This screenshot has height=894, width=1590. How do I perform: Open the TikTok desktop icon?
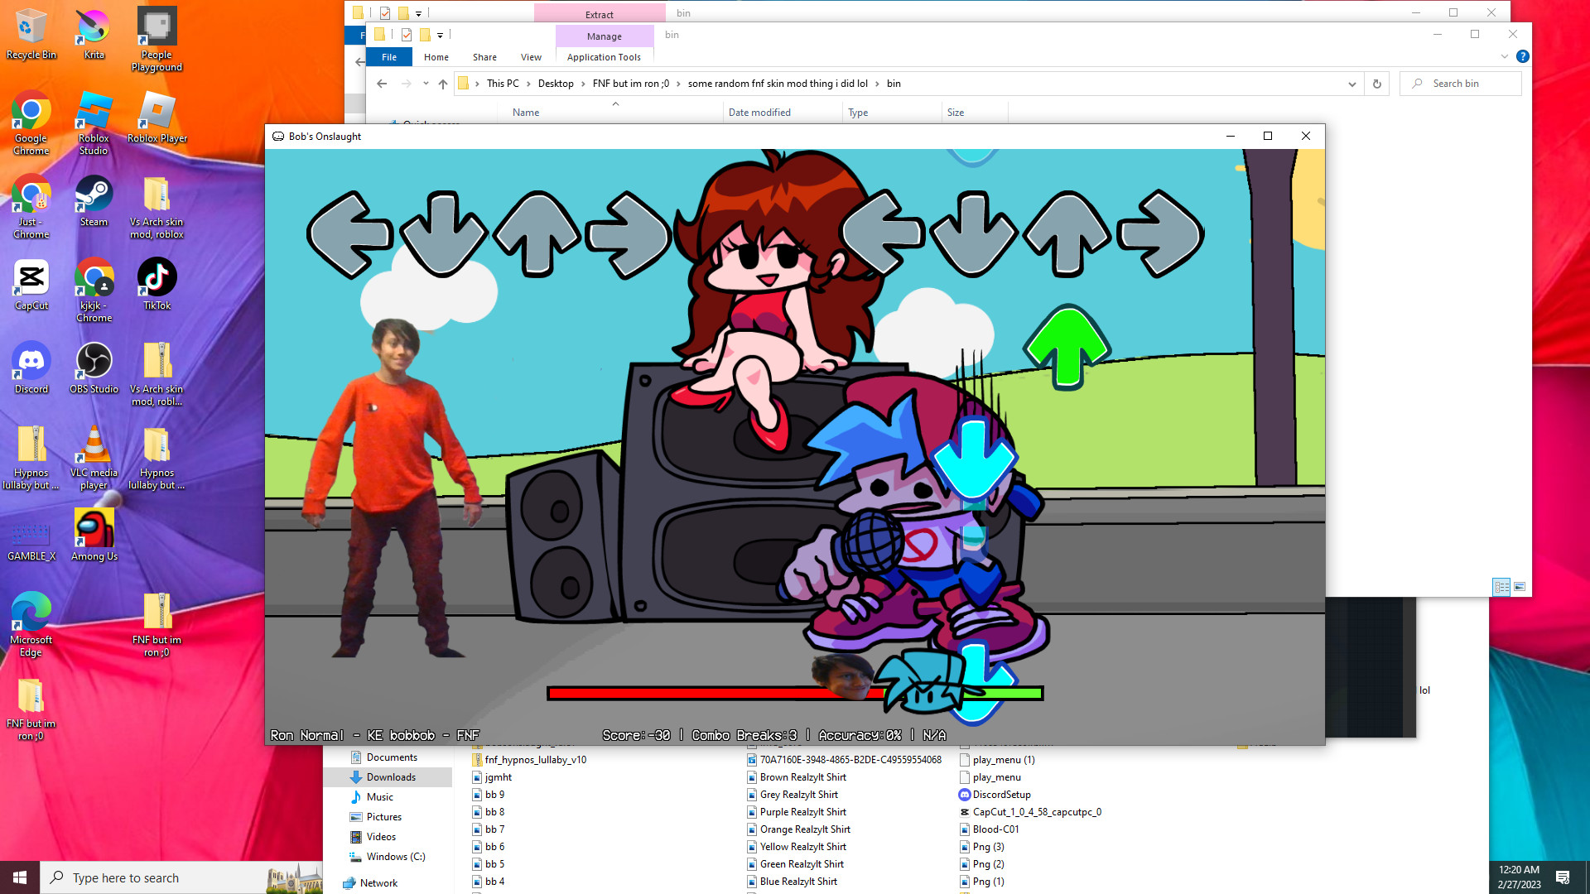coord(157,284)
